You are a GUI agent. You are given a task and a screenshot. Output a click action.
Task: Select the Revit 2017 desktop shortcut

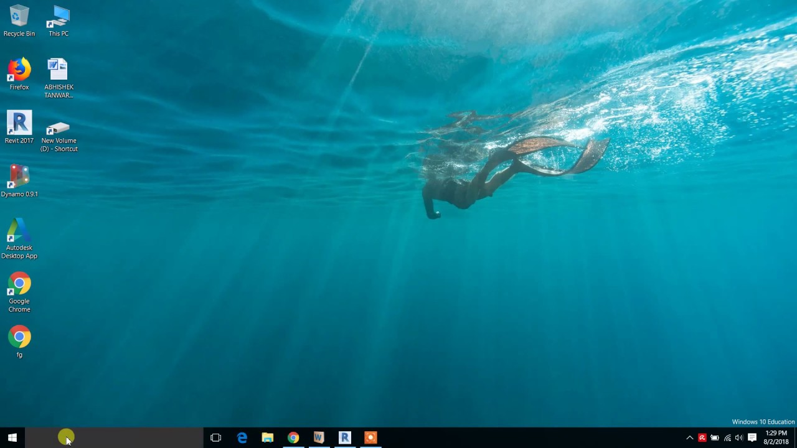(x=19, y=128)
